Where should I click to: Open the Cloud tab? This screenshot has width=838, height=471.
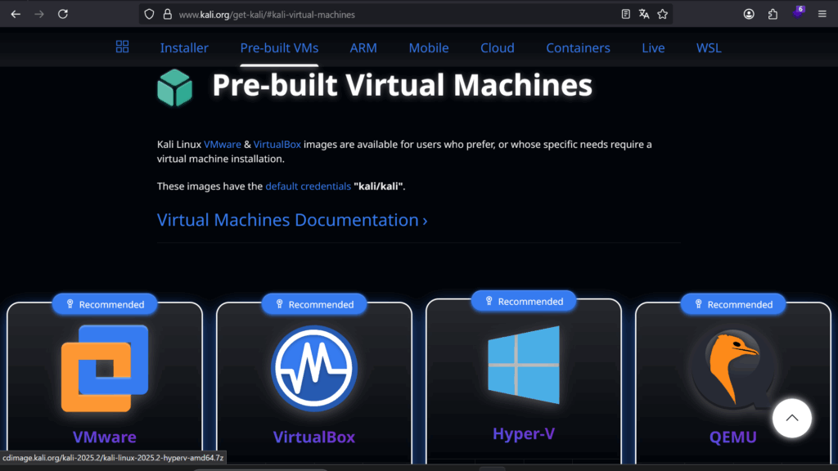point(498,48)
